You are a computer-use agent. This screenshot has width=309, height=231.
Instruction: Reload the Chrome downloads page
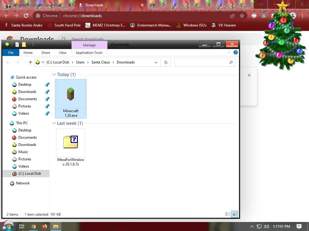26,16
